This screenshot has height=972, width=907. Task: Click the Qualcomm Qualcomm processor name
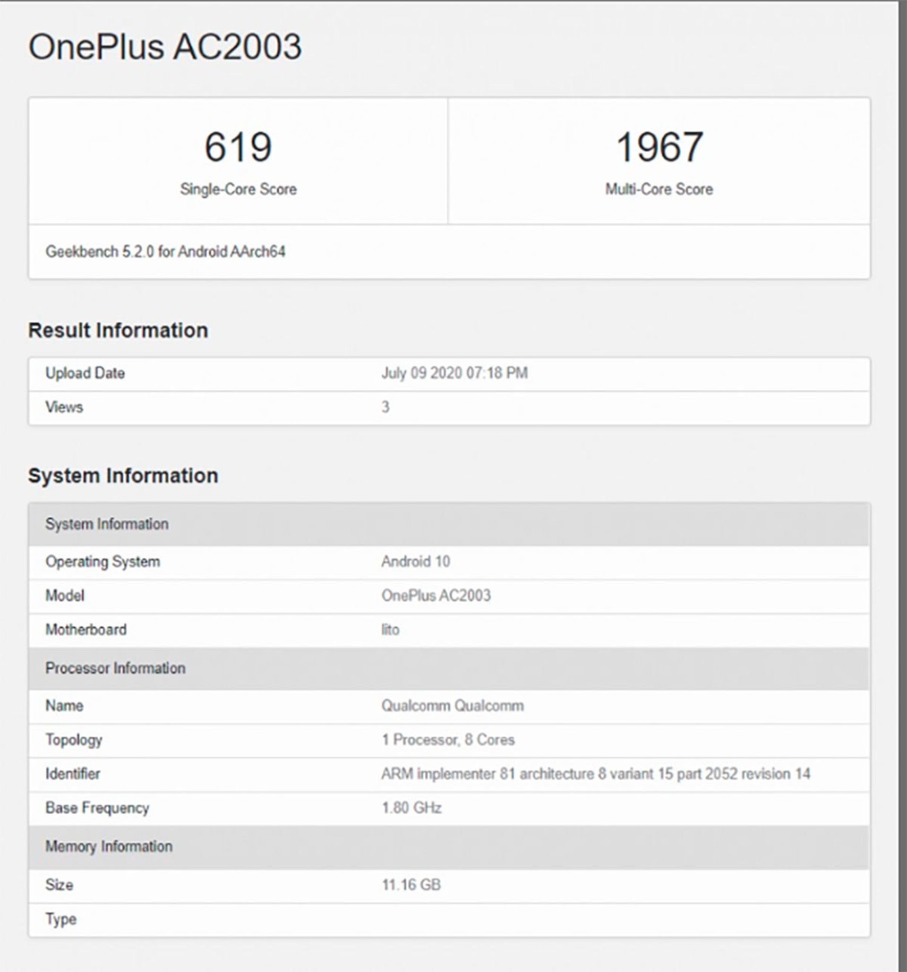pos(452,706)
